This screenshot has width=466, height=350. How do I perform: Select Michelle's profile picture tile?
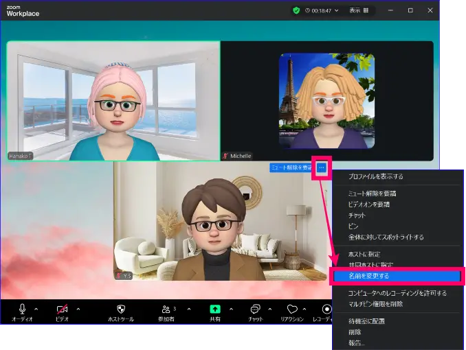click(x=326, y=101)
